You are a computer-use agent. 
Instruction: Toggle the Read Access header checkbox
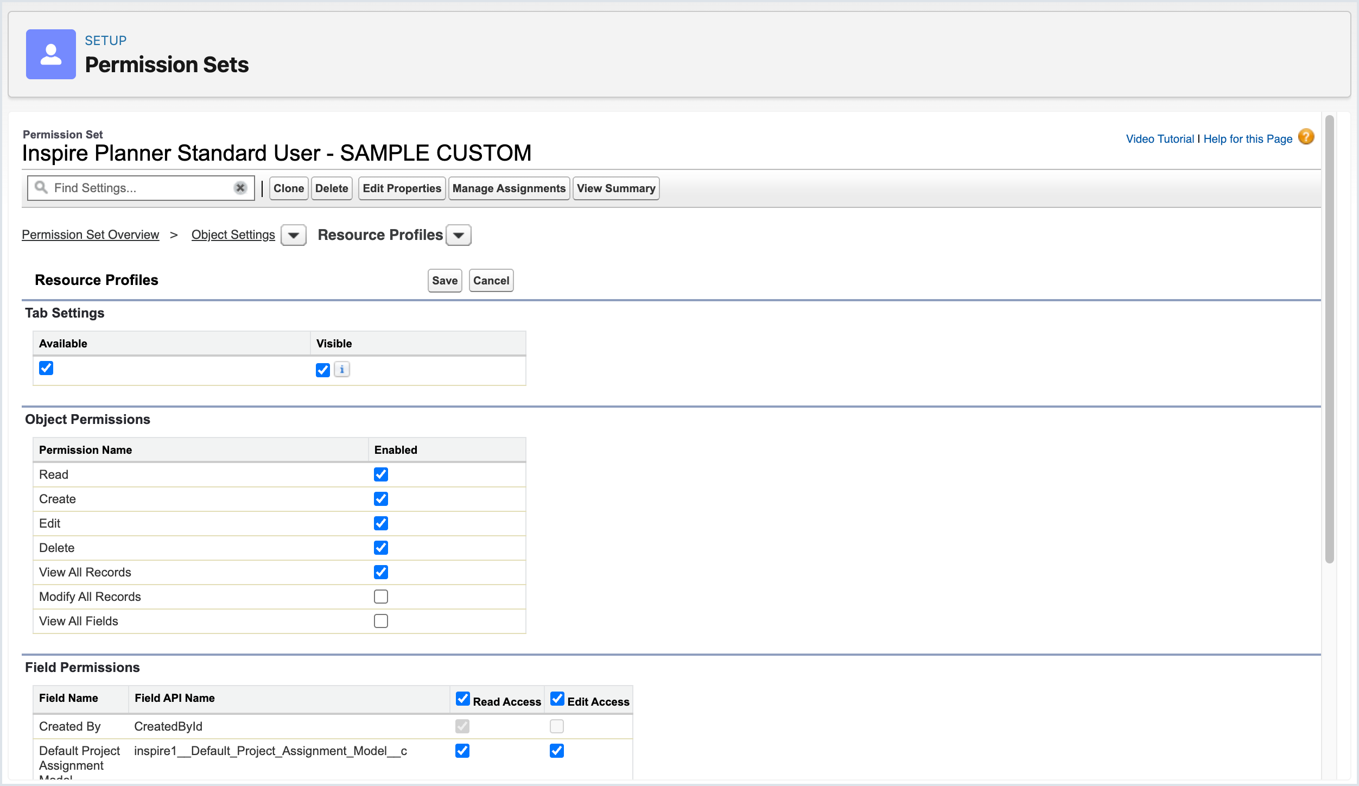(x=463, y=699)
